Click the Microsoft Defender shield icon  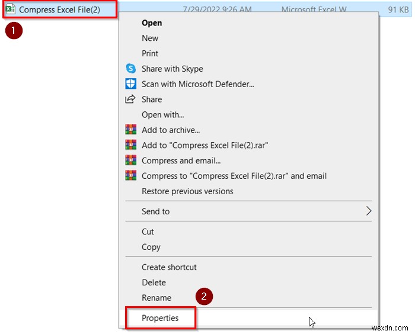(x=130, y=84)
